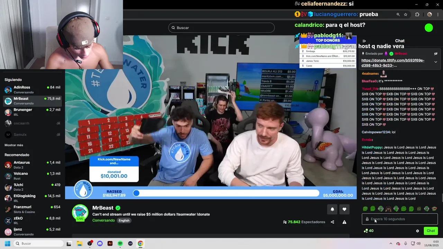This screenshot has height=249, width=443.
Task: Open recommended channel Franzmuri
Action: tap(33, 209)
